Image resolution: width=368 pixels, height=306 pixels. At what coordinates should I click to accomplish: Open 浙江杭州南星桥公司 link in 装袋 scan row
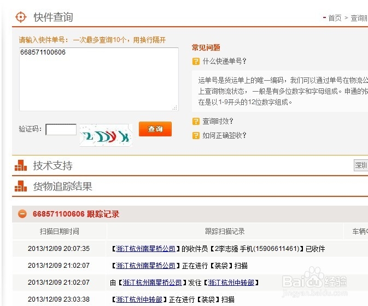[x=146, y=266]
